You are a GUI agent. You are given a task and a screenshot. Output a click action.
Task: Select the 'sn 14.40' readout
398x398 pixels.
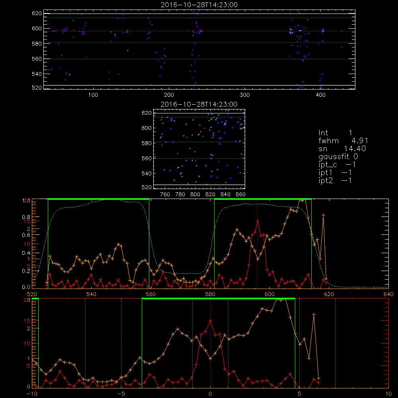pos(342,149)
